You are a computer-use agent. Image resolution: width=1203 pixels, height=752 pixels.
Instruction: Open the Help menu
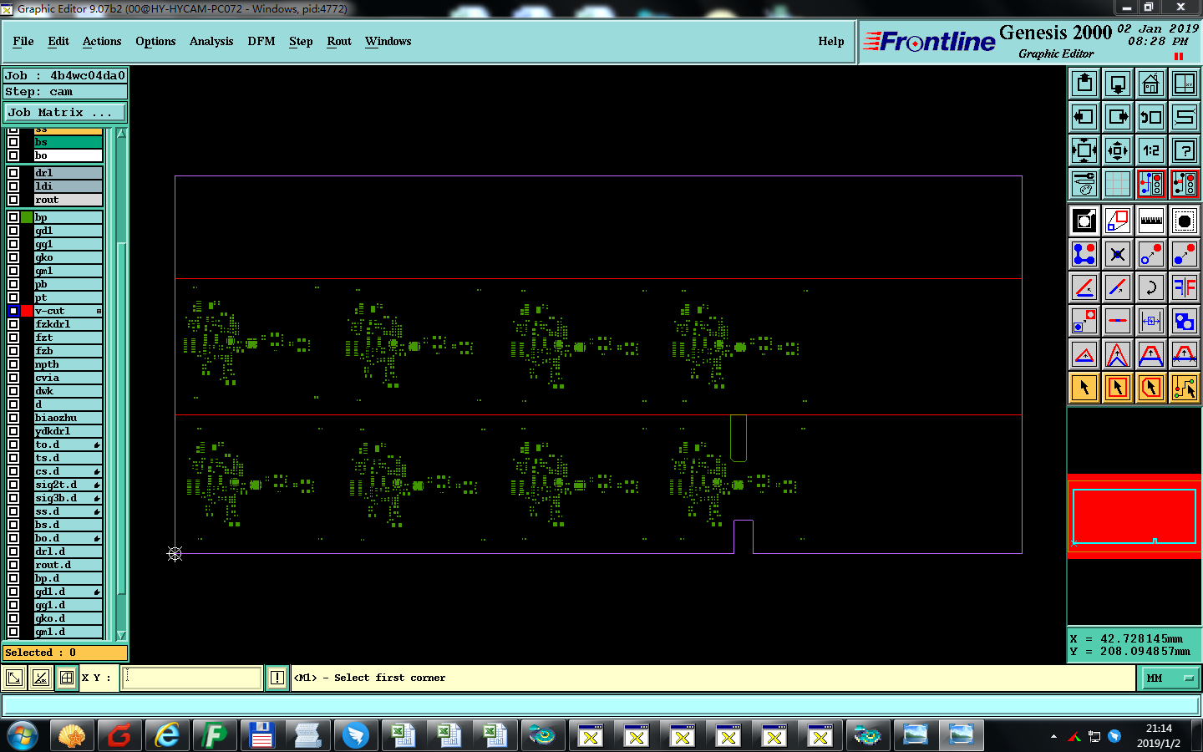pos(831,41)
